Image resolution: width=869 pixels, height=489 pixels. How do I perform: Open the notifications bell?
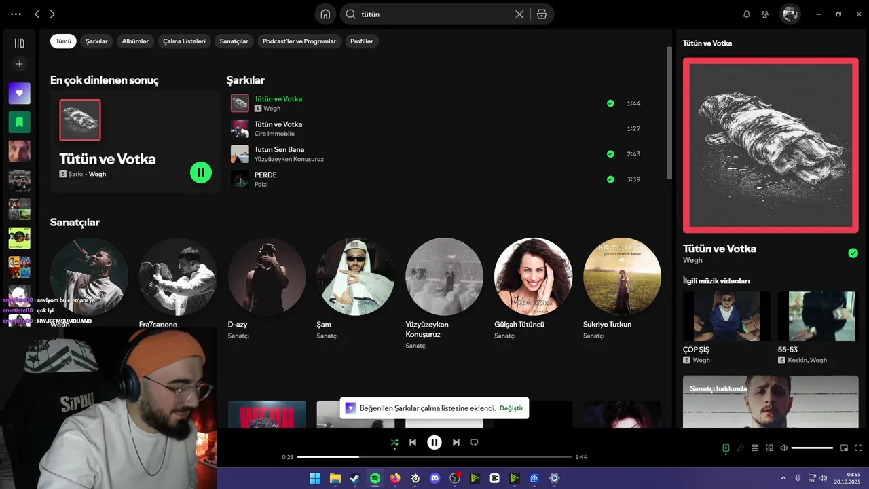[x=747, y=14]
